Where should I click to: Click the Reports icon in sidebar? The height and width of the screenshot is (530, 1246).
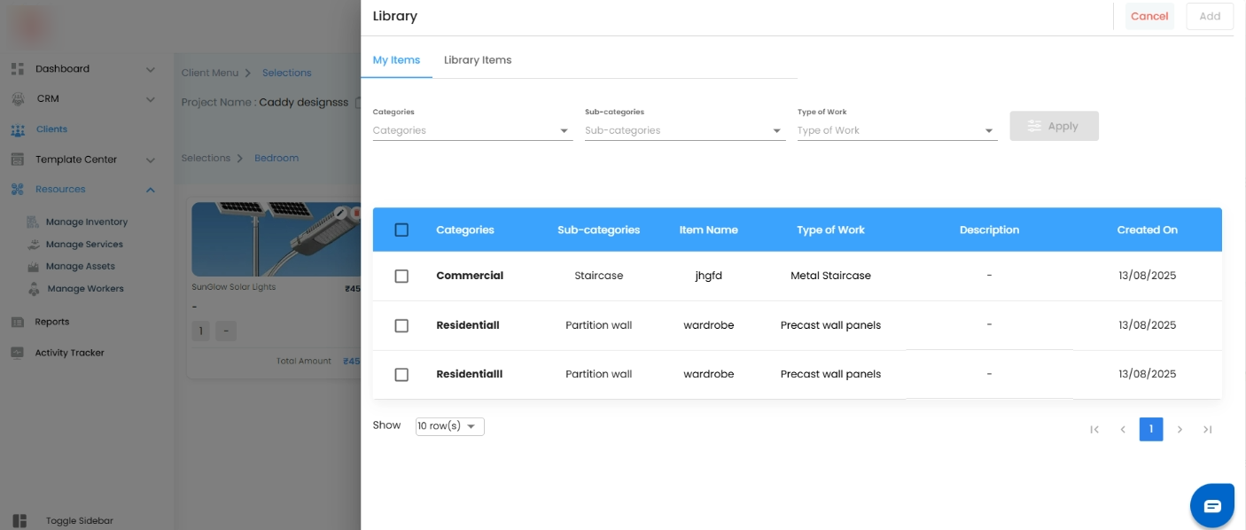18,322
